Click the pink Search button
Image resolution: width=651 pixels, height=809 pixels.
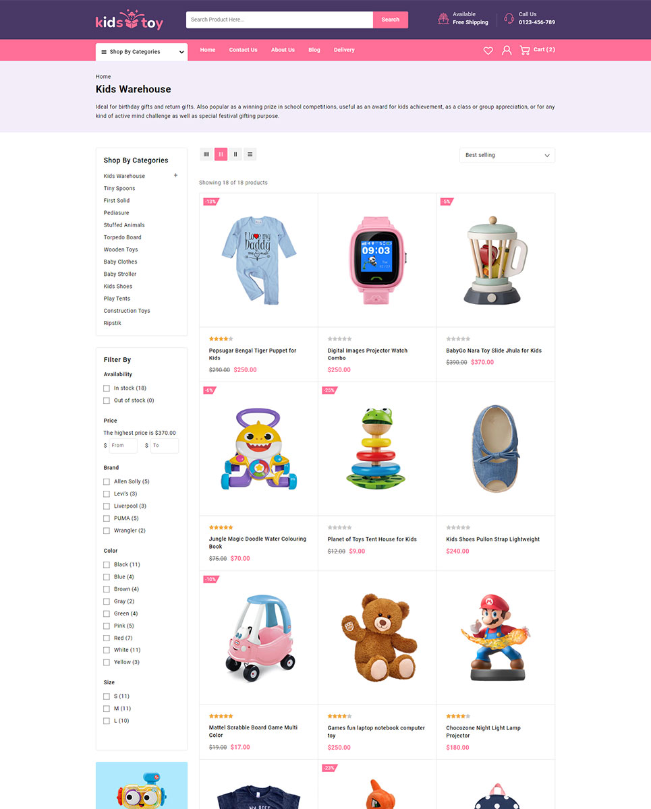(391, 20)
